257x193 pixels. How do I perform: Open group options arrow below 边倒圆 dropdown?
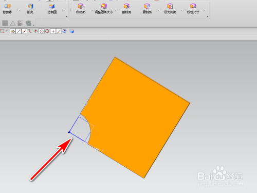click(x=66, y=16)
